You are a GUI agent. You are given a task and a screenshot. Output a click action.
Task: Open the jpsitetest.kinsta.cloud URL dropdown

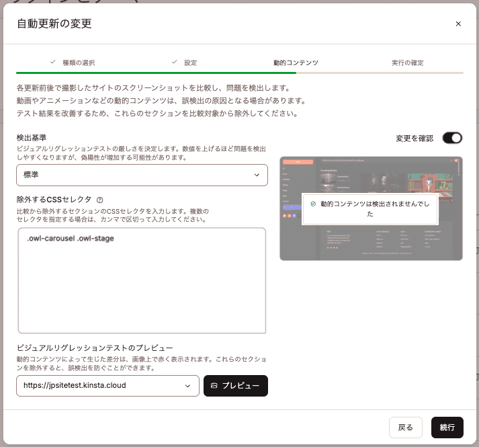point(107,386)
